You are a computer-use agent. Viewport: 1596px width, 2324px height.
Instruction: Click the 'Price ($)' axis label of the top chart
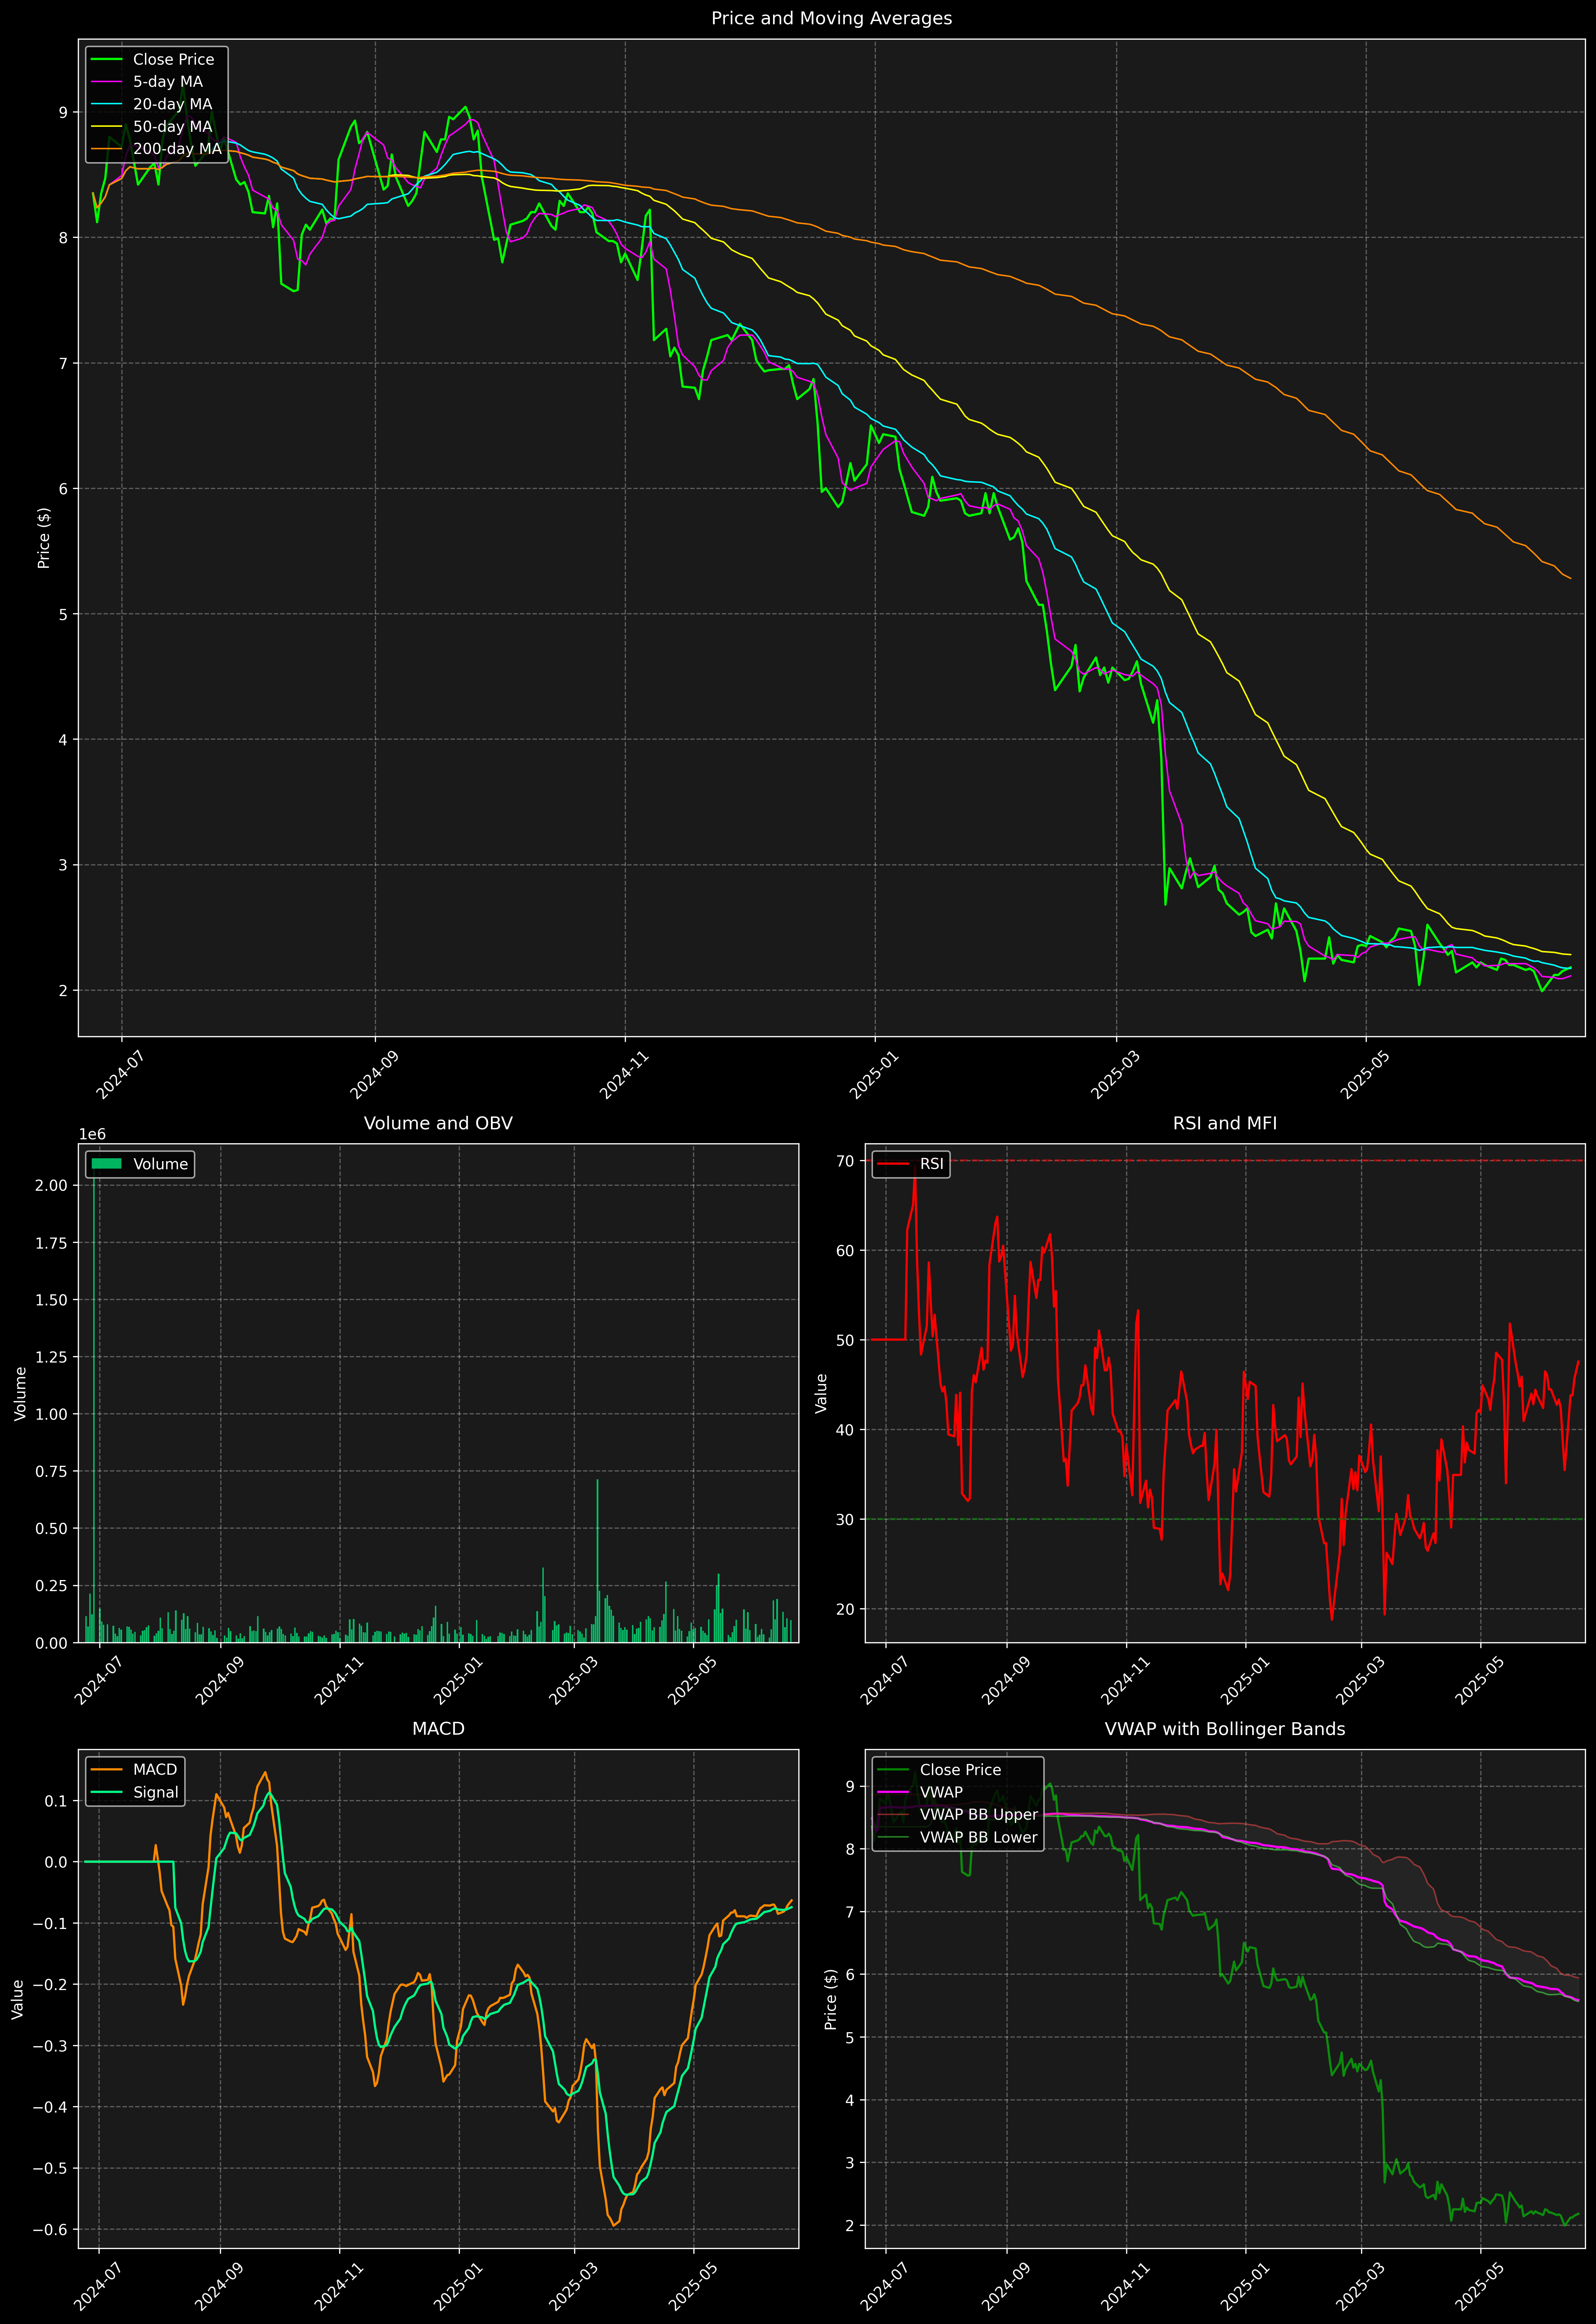(44, 538)
